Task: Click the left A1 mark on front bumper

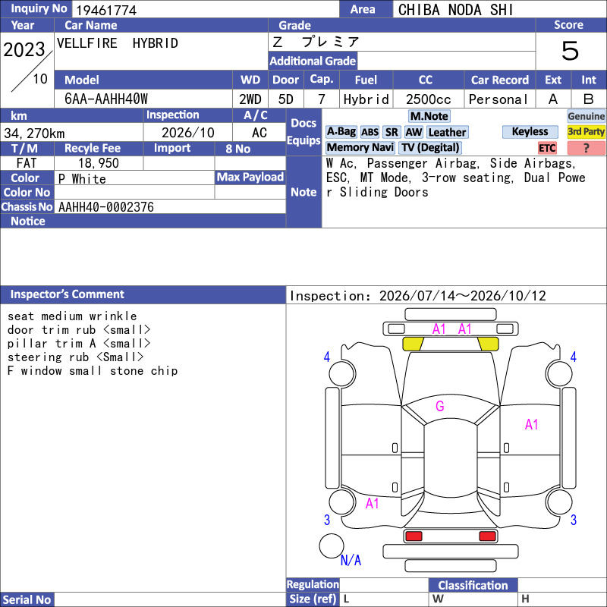Action: (439, 329)
